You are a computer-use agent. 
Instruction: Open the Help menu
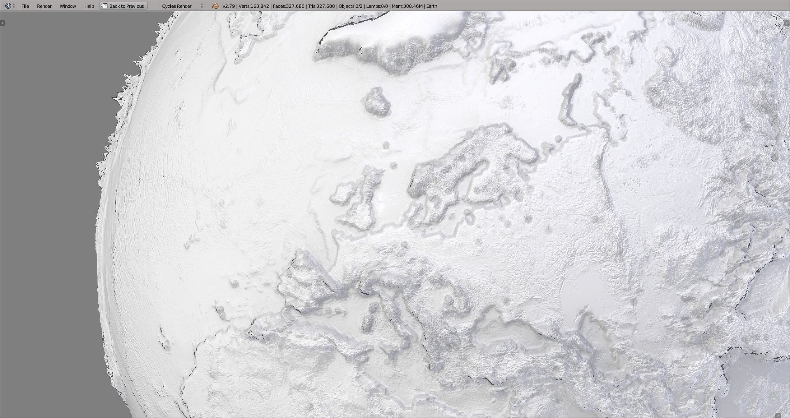click(89, 6)
